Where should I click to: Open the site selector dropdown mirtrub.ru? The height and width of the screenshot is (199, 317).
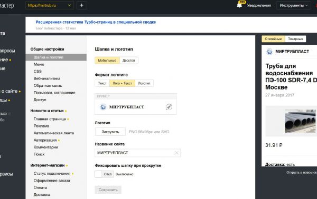point(50,5)
